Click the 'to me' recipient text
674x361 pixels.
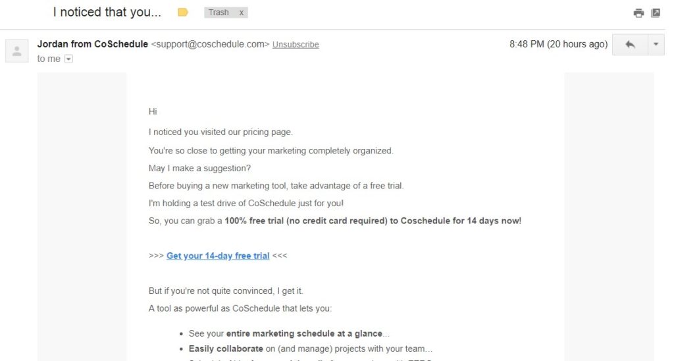coord(49,59)
